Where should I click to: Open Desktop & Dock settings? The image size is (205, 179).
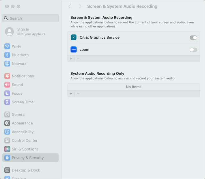pyautogui.click(x=26, y=170)
